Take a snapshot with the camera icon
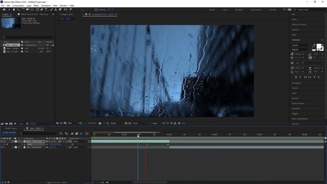The width and height of the screenshot is (327, 184). click(x=100, y=123)
